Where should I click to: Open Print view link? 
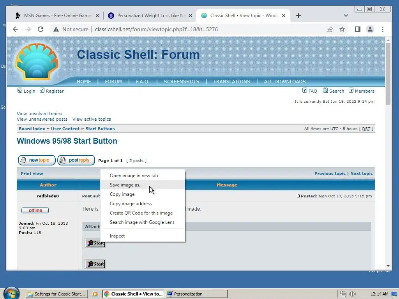pos(32,173)
